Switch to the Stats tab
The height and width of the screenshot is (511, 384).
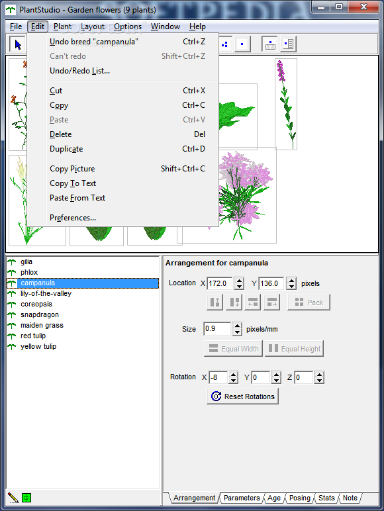coord(326,498)
